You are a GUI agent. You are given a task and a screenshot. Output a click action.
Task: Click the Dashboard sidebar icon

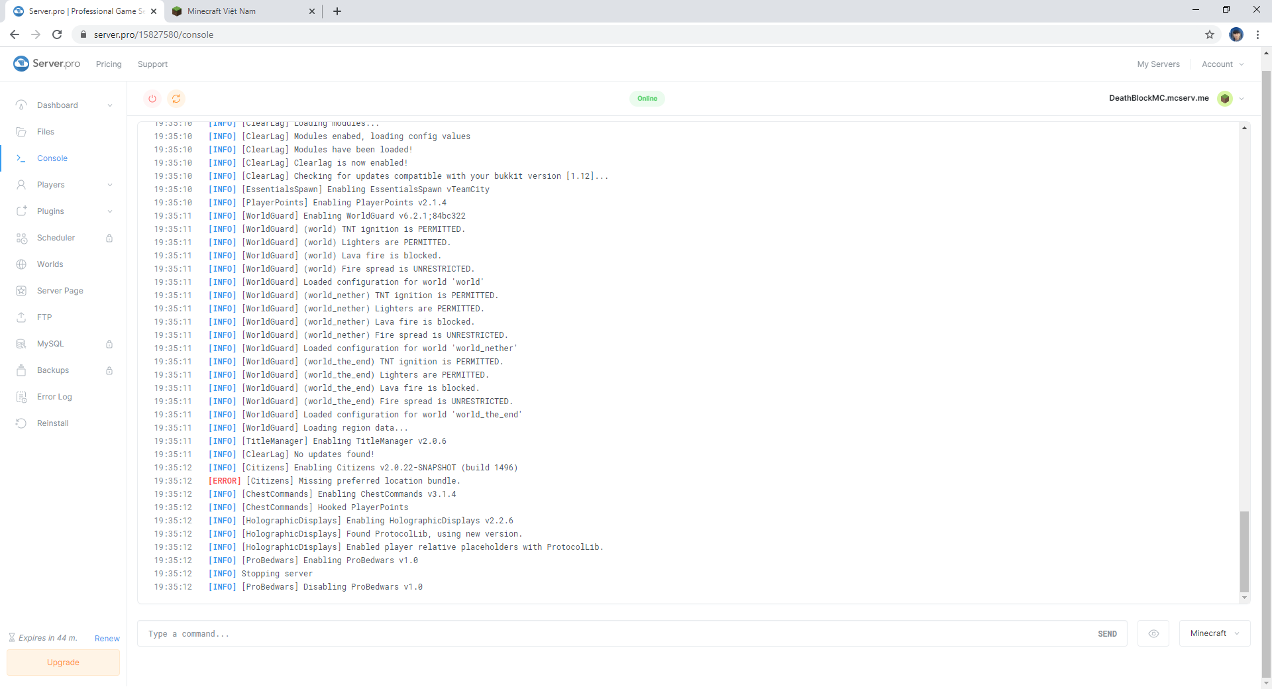coord(21,105)
